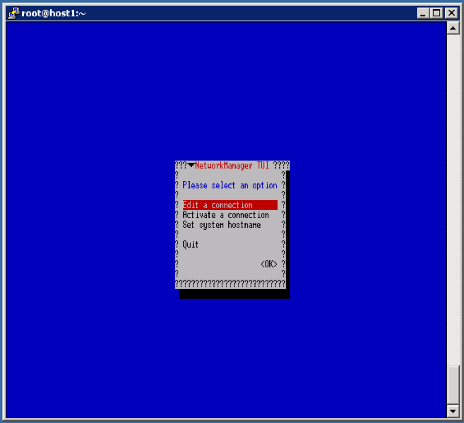
Task: Click the 'NetworkManager TUI' dialog title
Action: [x=232, y=166]
